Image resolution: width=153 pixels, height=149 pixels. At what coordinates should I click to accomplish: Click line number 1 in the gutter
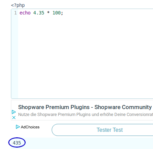click(x=15, y=13)
